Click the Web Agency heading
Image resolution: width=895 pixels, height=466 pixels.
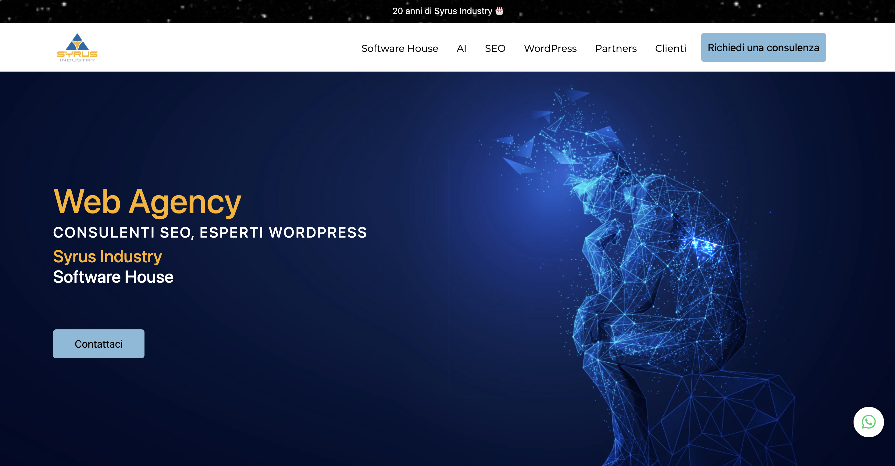(x=147, y=202)
